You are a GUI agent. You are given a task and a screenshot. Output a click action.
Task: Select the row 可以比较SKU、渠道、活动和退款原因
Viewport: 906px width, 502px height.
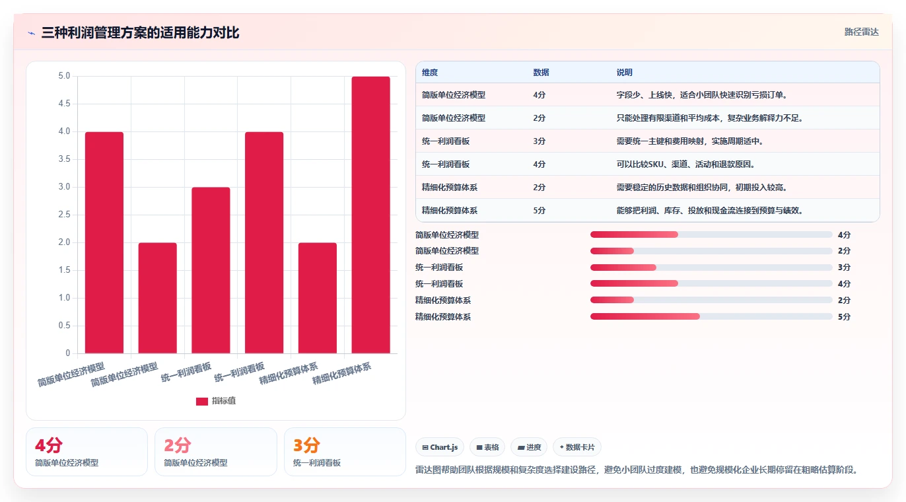(x=648, y=164)
